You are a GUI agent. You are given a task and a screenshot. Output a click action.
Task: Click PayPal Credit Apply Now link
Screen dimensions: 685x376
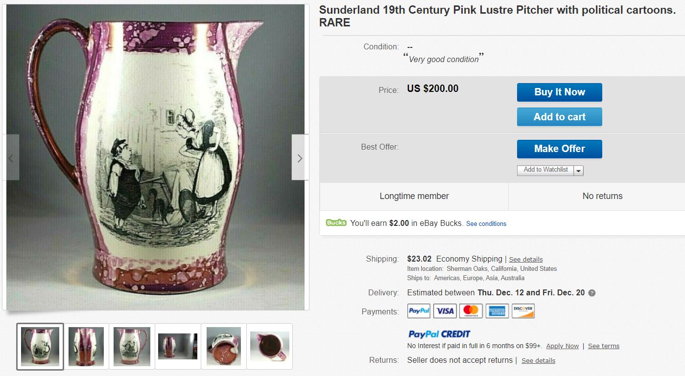click(x=562, y=346)
